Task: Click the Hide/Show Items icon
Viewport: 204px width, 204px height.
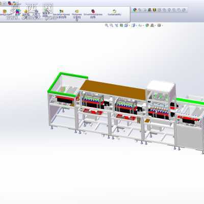Action: [x=140, y=25]
